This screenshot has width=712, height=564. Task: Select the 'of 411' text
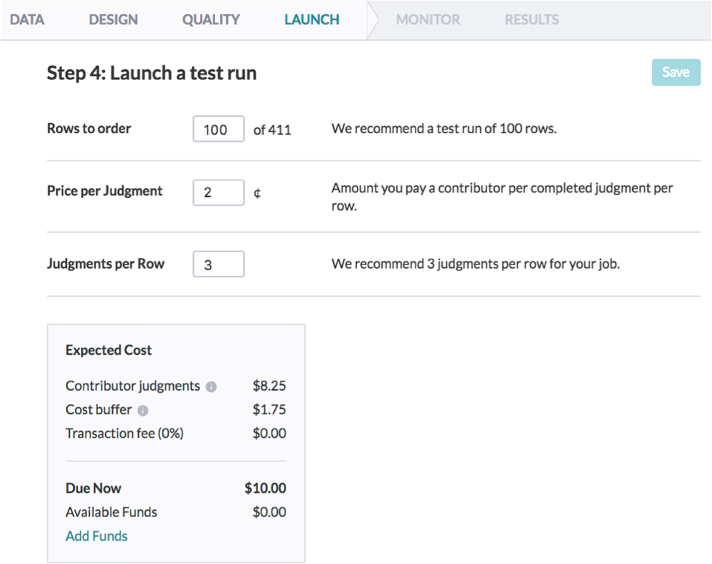pyautogui.click(x=272, y=130)
